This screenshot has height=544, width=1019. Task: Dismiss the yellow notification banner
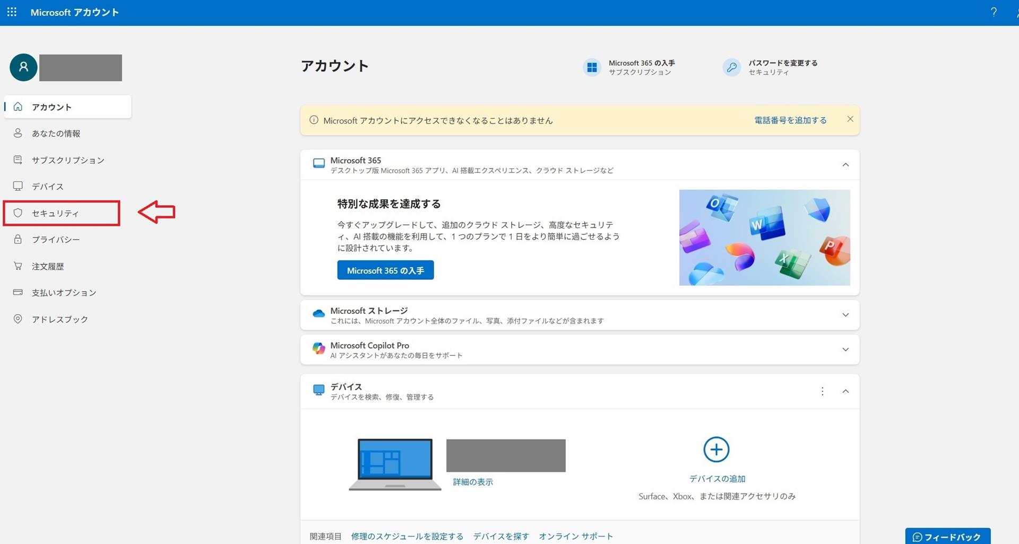click(x=850, y=119)
